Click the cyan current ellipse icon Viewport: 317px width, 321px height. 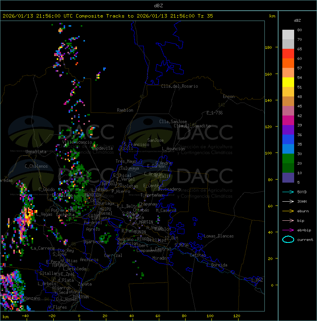pos(288,239)
